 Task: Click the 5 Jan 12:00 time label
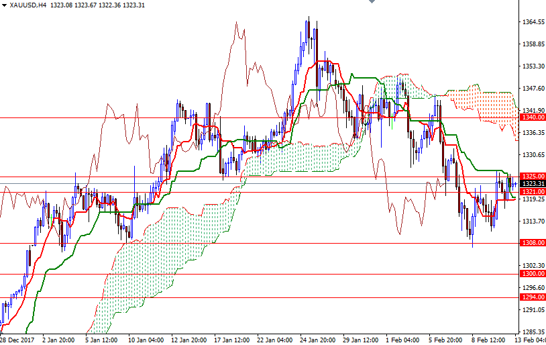(101, 340)
